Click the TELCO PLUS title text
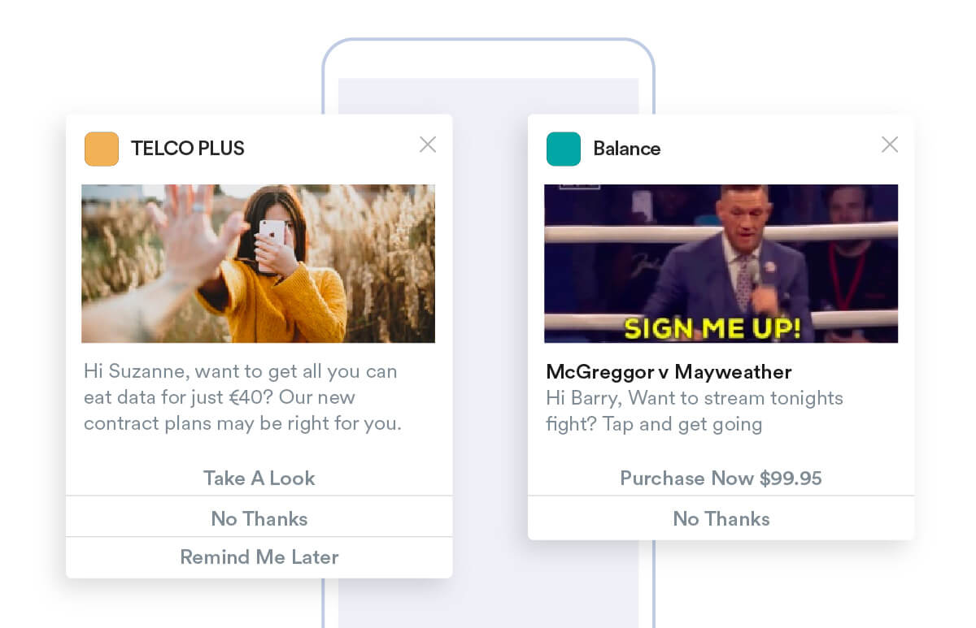This screenshot has height=628, width=976. click(188, 149)
